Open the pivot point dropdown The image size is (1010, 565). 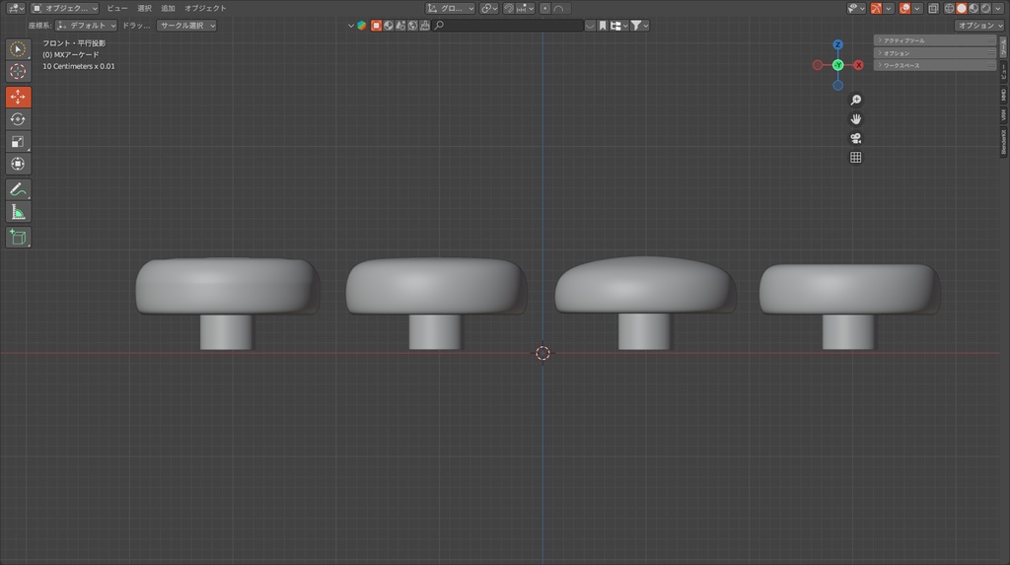coord(489,8)
